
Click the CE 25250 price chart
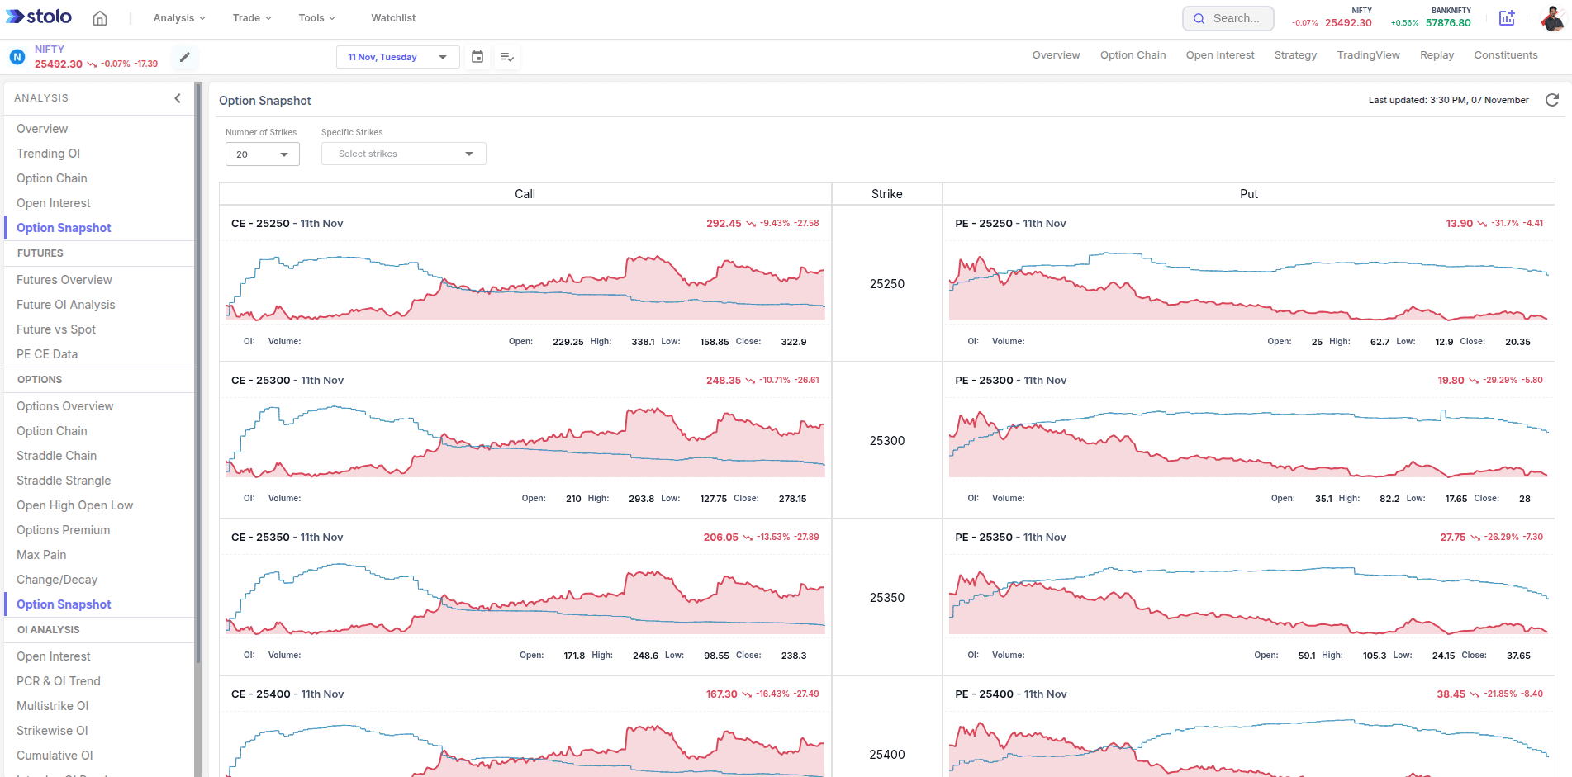click(525, 285)
